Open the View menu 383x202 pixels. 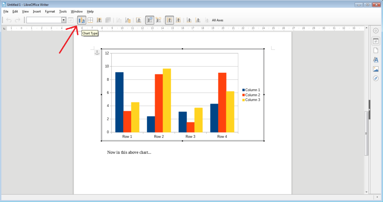coord(25,12)
